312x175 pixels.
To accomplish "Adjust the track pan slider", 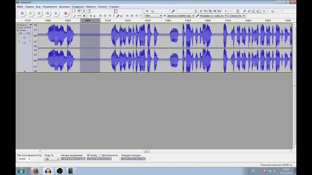I will (x=24, y=42).
